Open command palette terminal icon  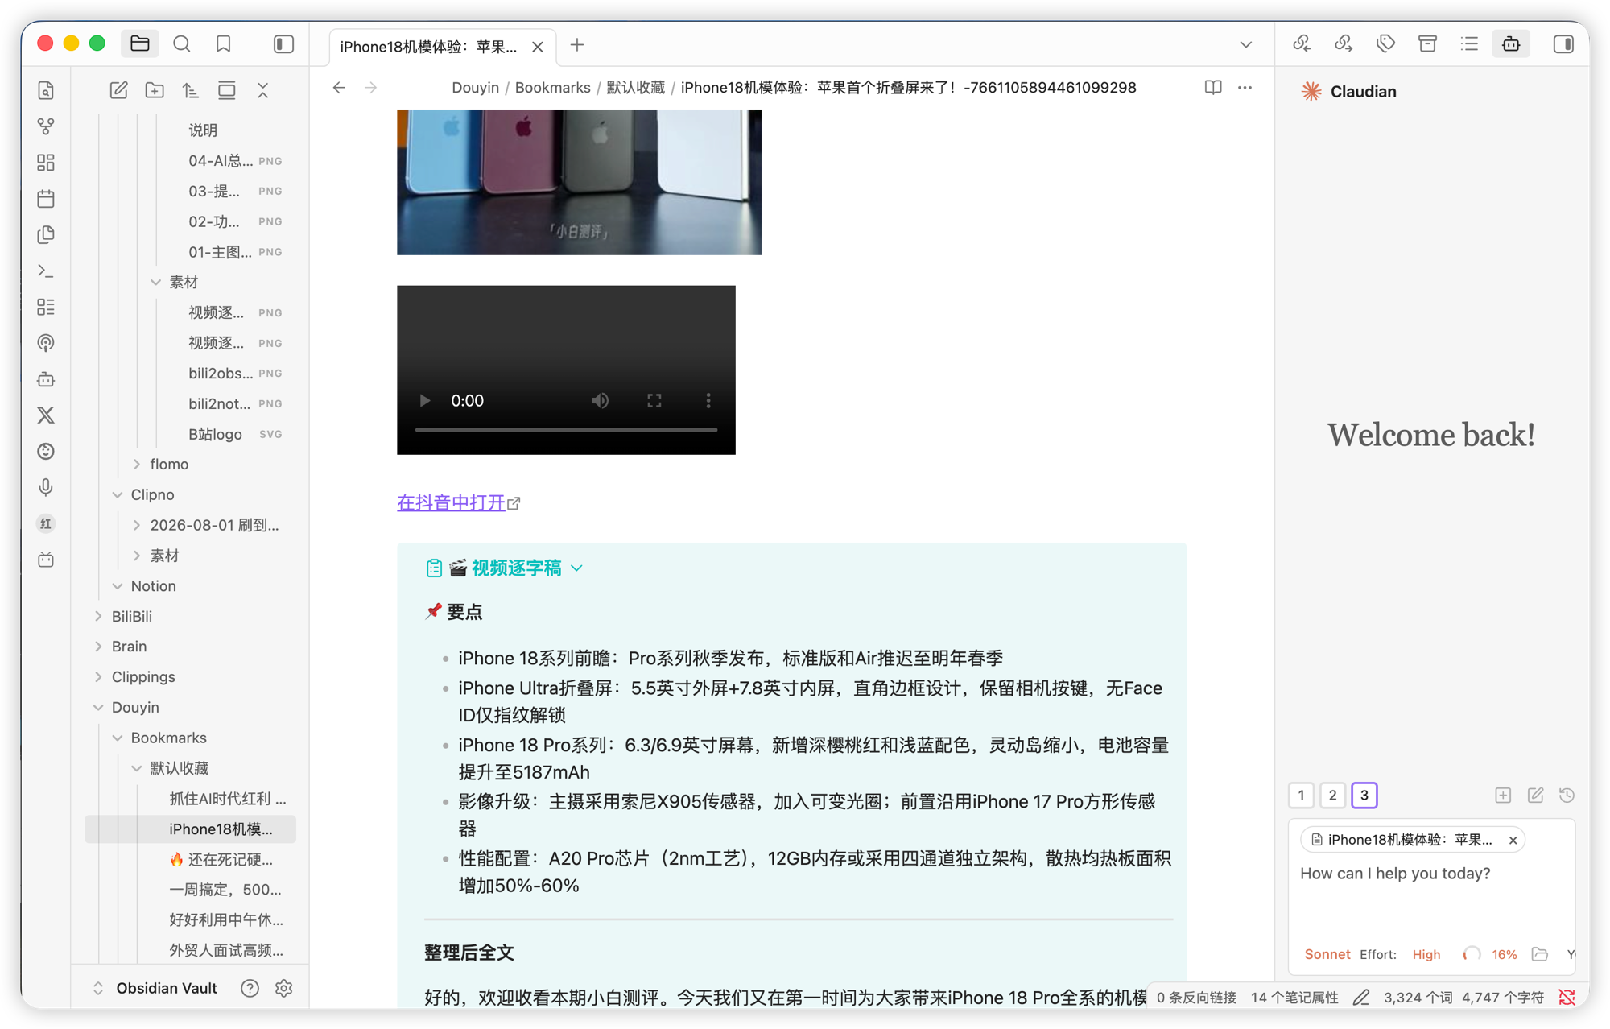(x=46, y=271)
